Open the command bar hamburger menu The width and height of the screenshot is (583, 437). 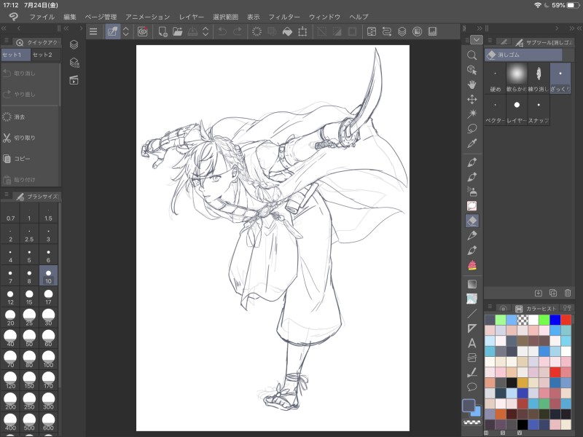tap(93, 31)
